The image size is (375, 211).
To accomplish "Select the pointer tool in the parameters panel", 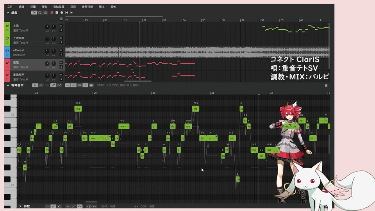I will (x=47, y=206).
